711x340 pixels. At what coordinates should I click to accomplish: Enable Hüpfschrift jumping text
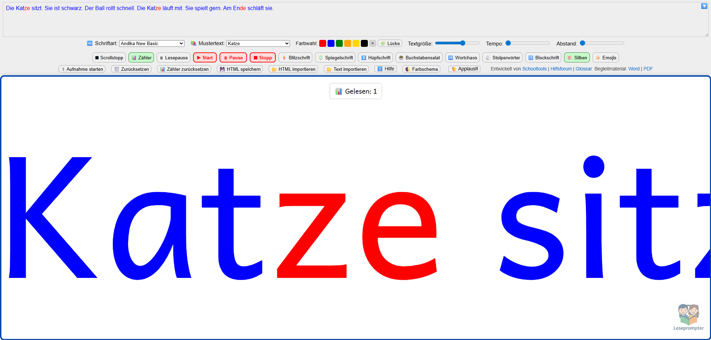pos(375,58)
